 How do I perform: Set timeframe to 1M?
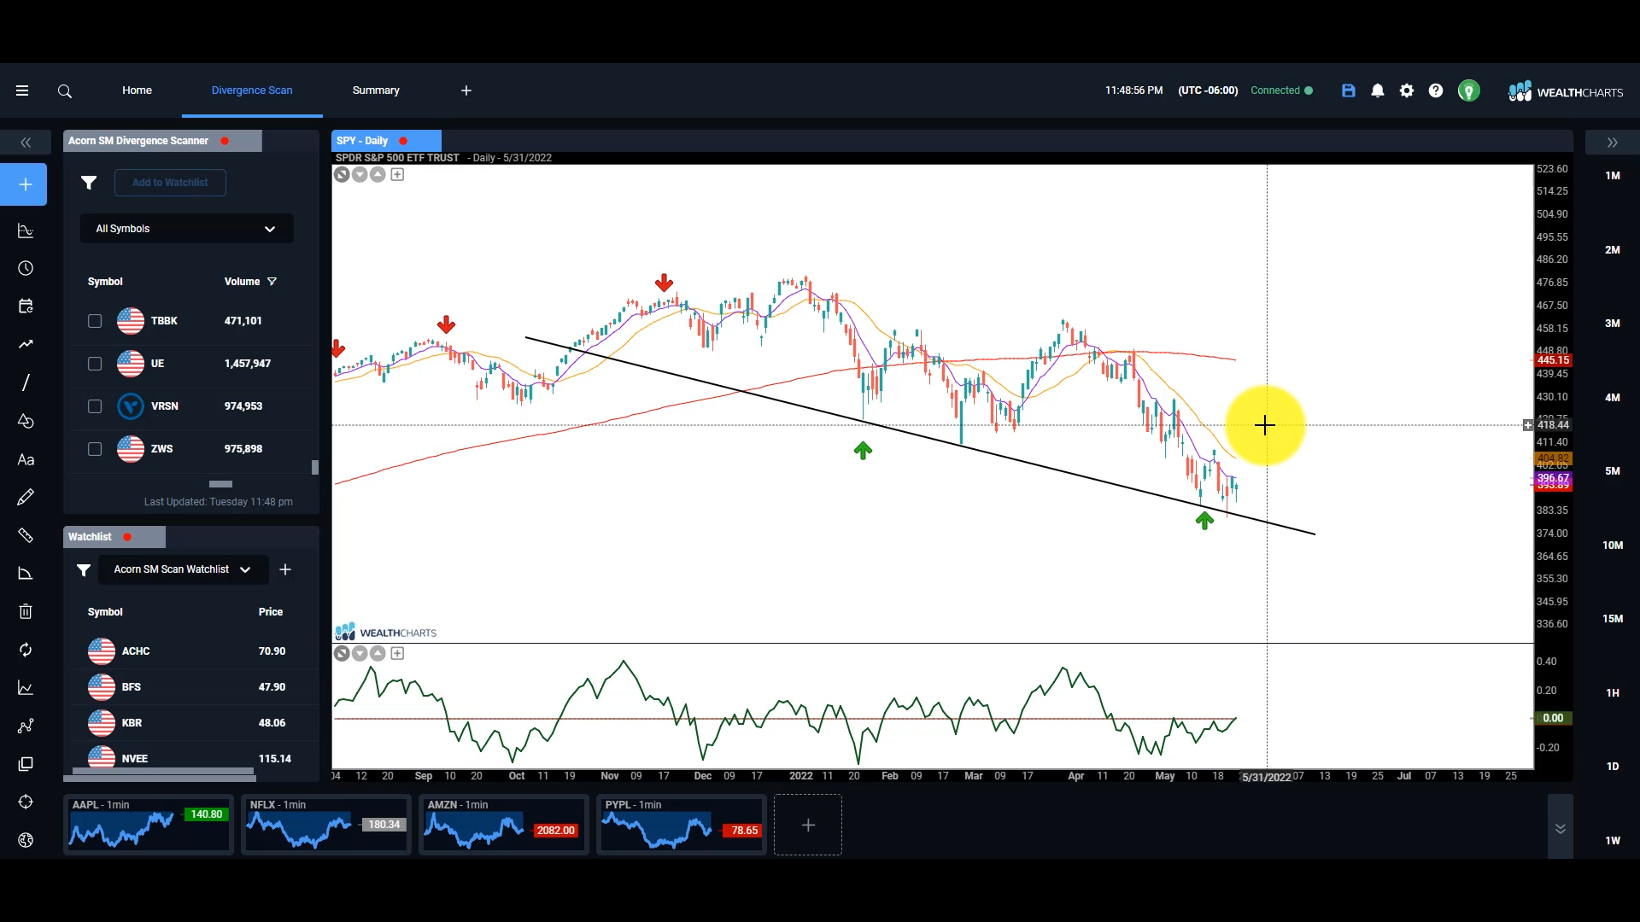1613,176
